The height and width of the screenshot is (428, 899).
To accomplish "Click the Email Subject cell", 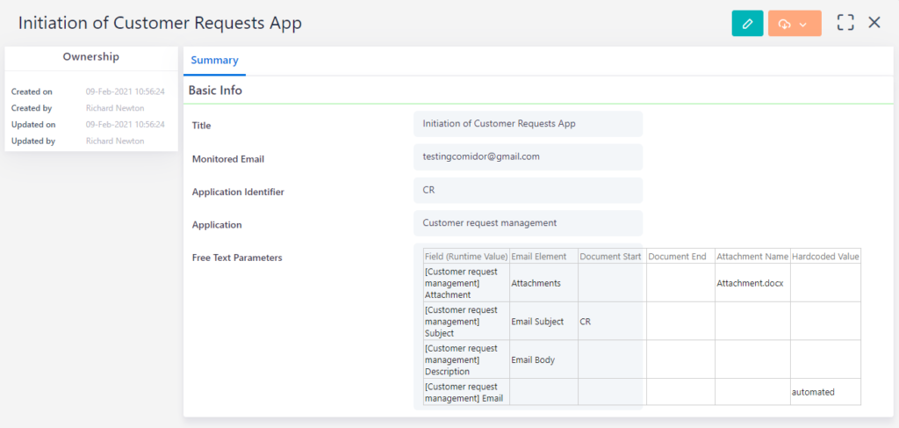I will [x=543, y=322].
